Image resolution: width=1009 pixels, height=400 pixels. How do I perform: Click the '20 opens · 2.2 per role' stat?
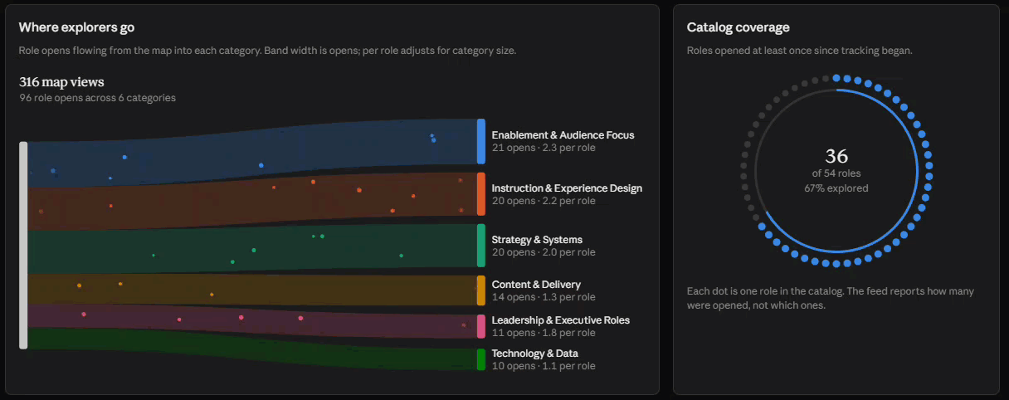point(543,201)
